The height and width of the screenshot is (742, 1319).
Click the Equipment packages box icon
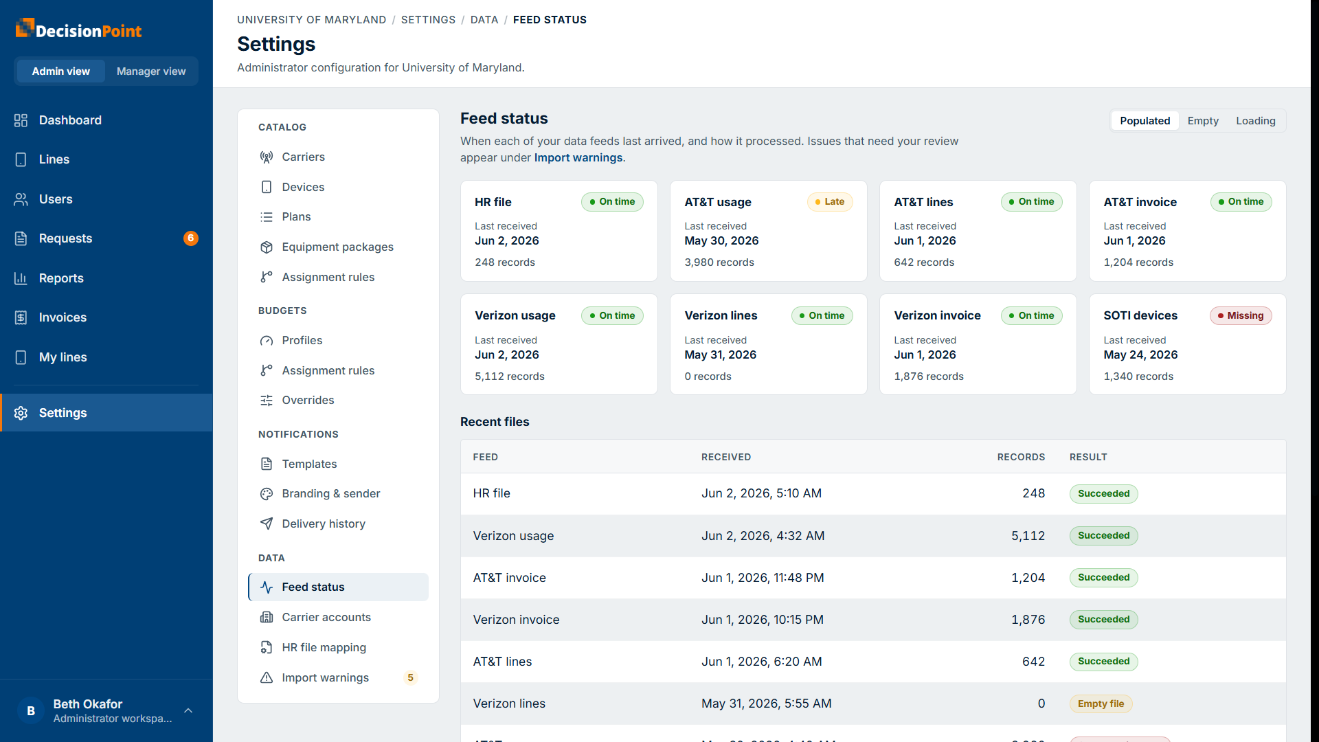pos(267,247)
